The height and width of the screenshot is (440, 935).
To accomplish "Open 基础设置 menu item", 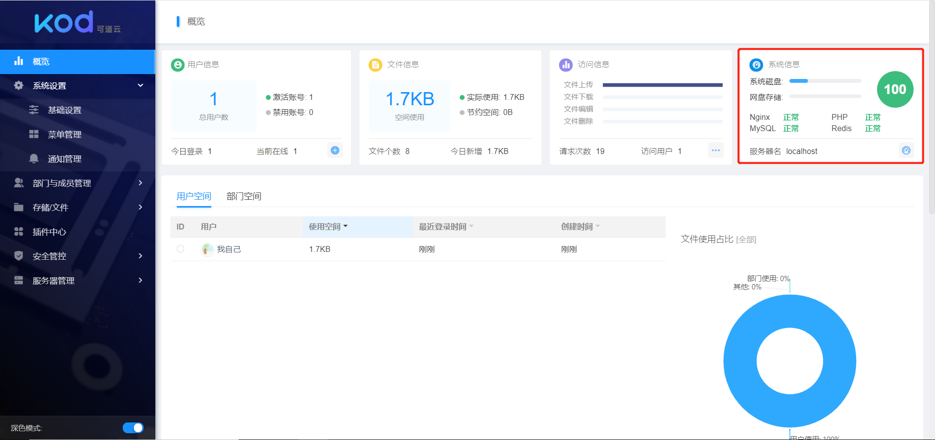I will pos(77,110).
